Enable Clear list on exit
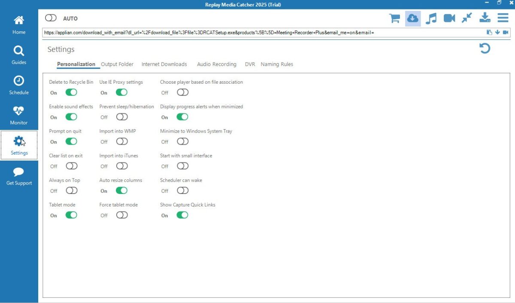The image size is (515, 303). click(72, 166)
